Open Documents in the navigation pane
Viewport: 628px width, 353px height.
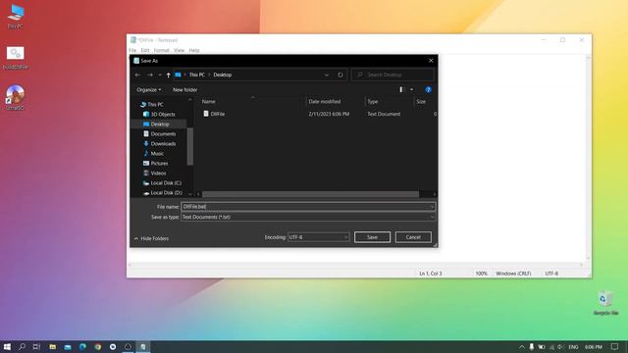click(x=163, y=134)
